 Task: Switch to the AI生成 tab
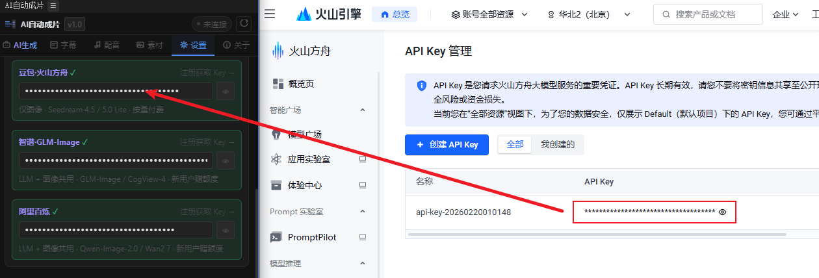coord(20,45)
